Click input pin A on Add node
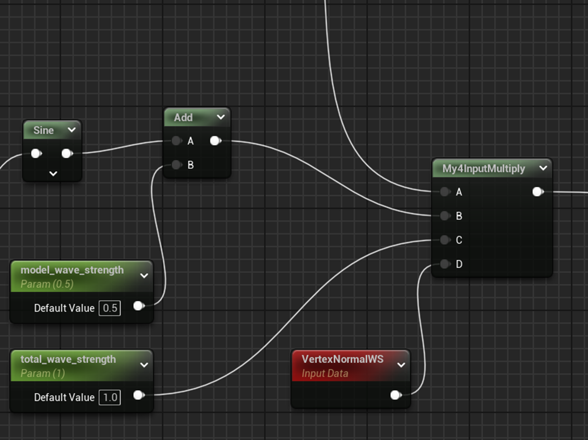 (x=177, y=141)
